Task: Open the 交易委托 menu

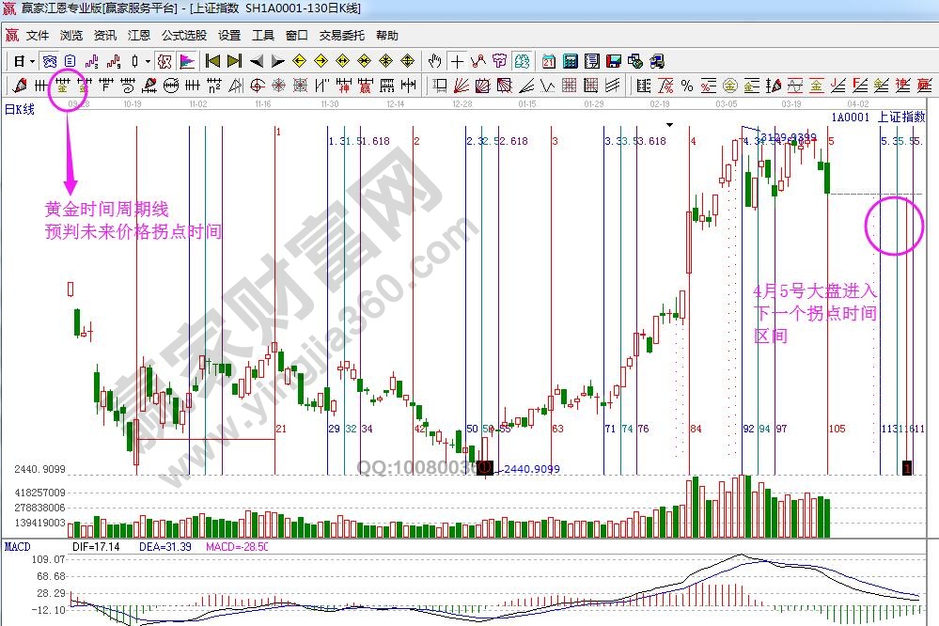Action: pyautogui.click(x=341, y=36)
